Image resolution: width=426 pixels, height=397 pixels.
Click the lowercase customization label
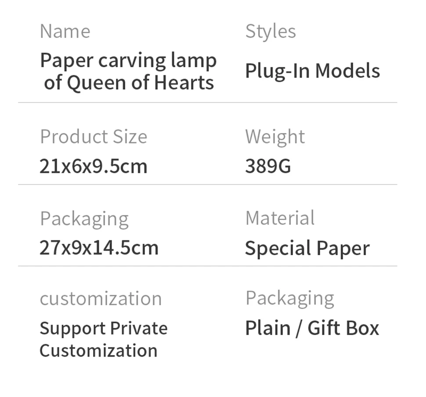click(x=101, y=299)
